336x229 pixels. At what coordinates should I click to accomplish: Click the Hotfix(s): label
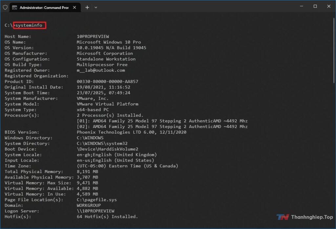pos(18,217)
